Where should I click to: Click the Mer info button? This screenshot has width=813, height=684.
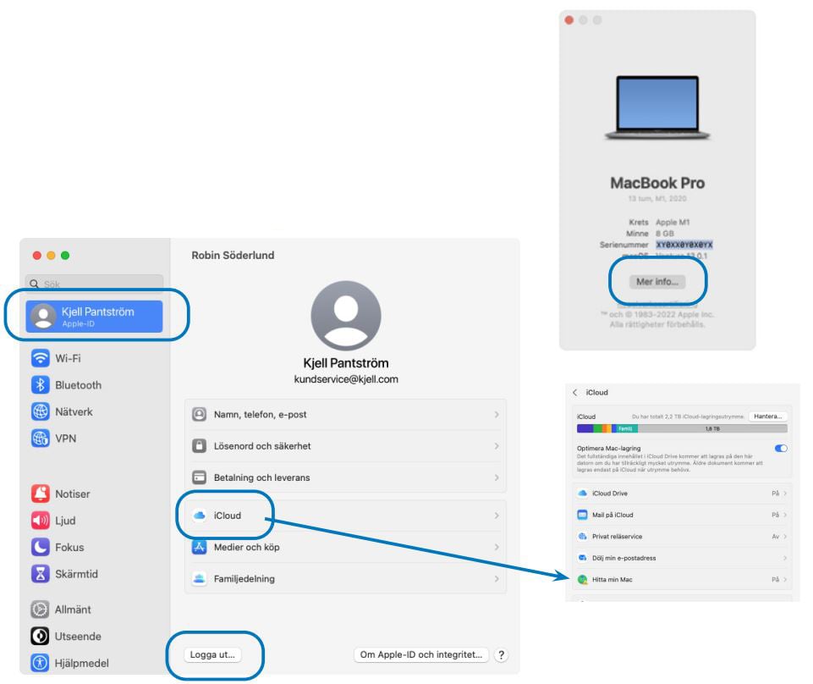tap(657, 282)
